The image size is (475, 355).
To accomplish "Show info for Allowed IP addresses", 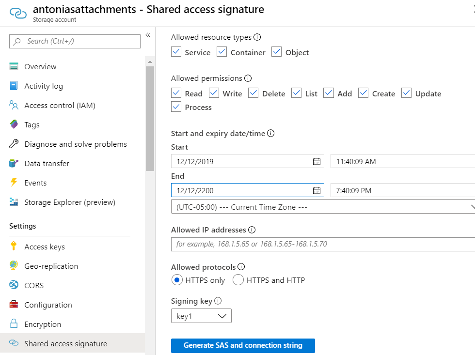I will tap(252, 230).
